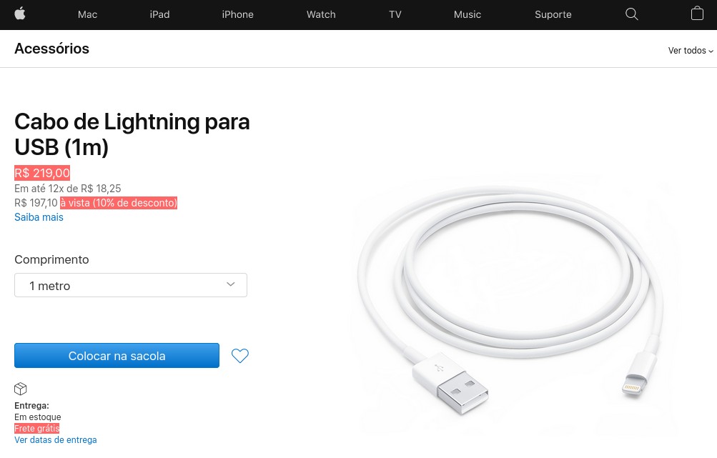Open the shopping bag icon
Viewport: 717px width, 458px height.
[x=697, y=14]
